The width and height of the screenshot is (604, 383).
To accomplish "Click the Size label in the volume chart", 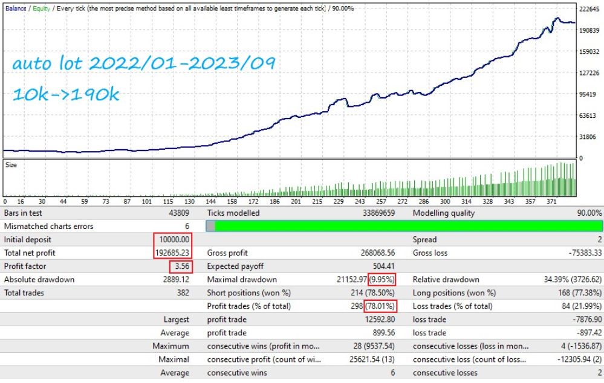I will [x=11, y=164].
